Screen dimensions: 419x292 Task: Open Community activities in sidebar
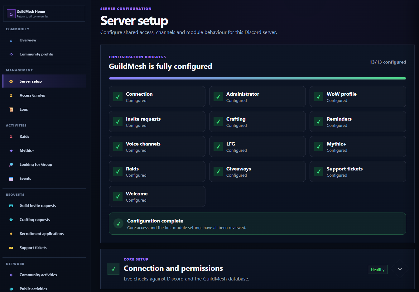44,275
